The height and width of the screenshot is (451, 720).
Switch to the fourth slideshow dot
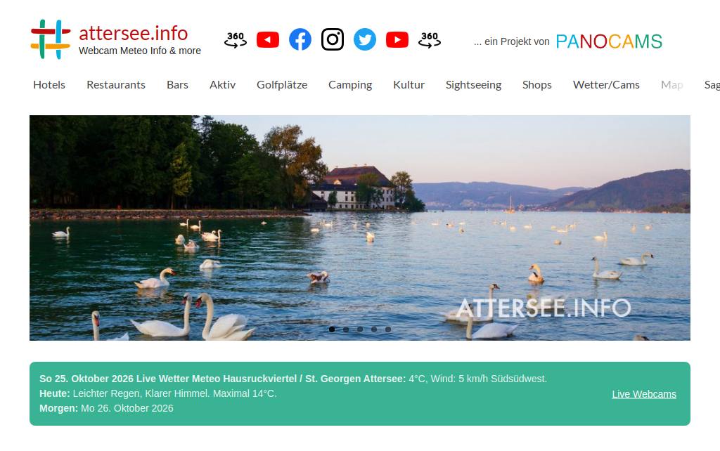(x=374, y=329)
